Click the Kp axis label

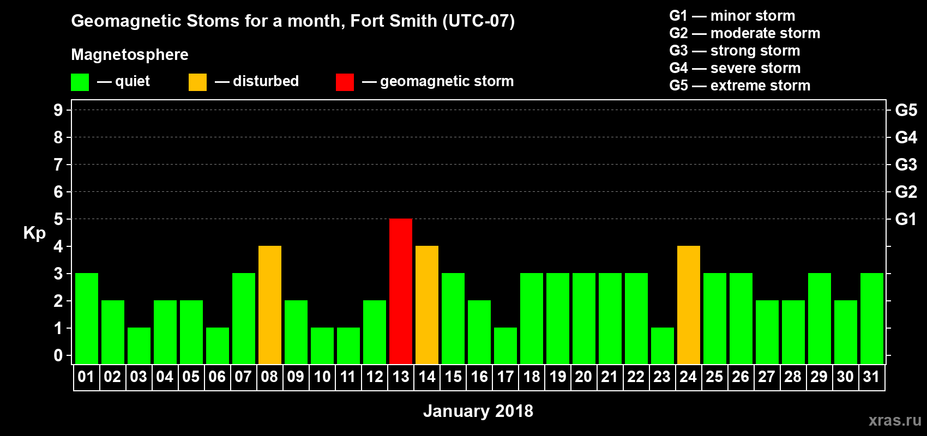click(x=34, y=233)
